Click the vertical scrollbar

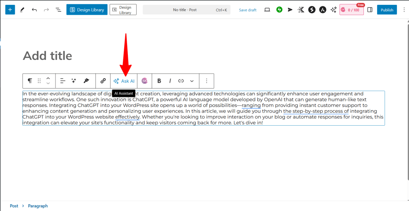[x=408, y=102]
